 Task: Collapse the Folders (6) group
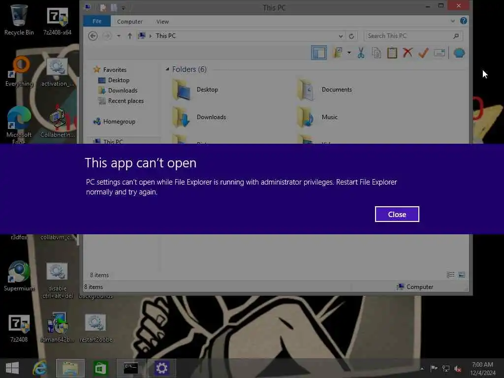point(167,69)
